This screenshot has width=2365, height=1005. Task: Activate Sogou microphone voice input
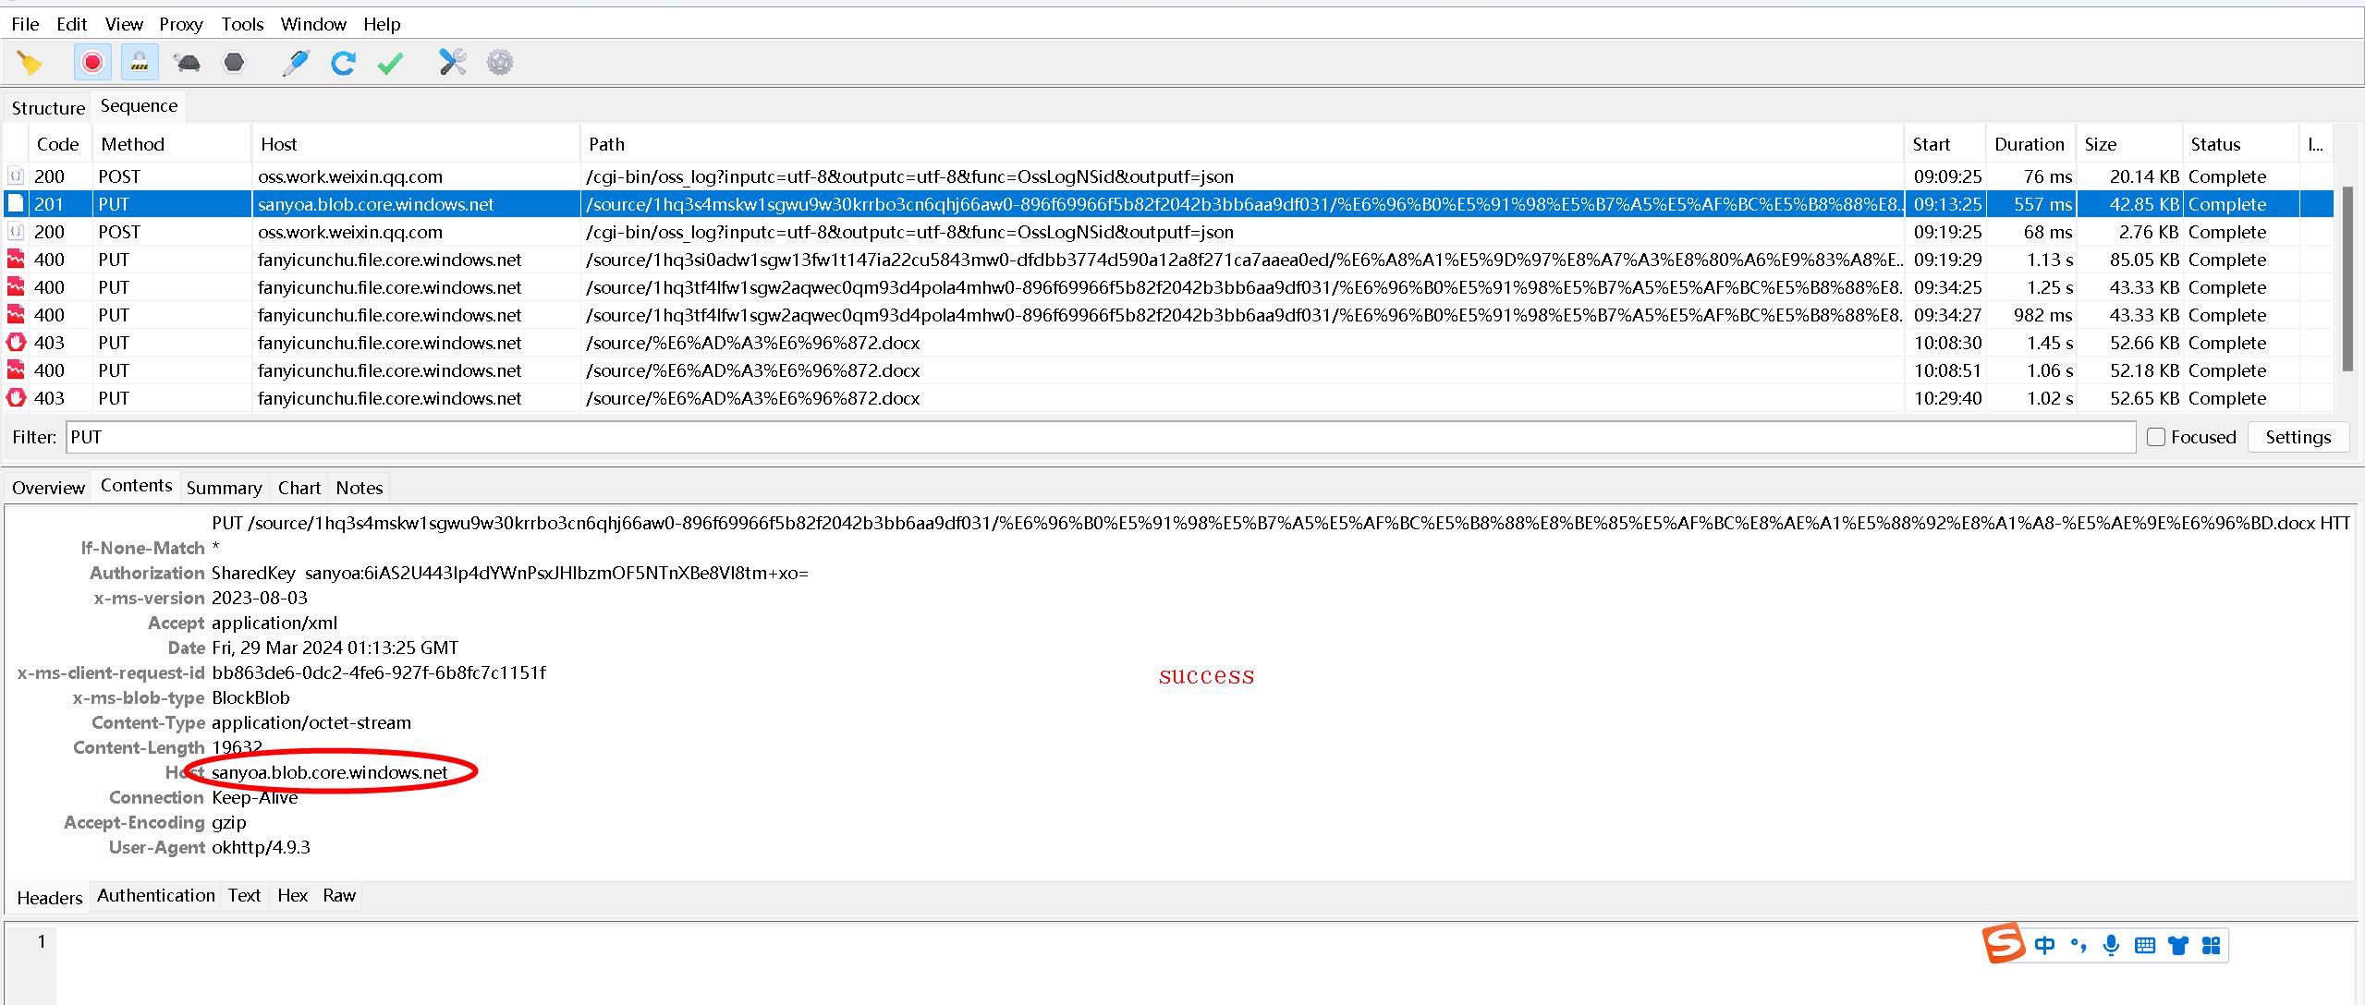2111,945
